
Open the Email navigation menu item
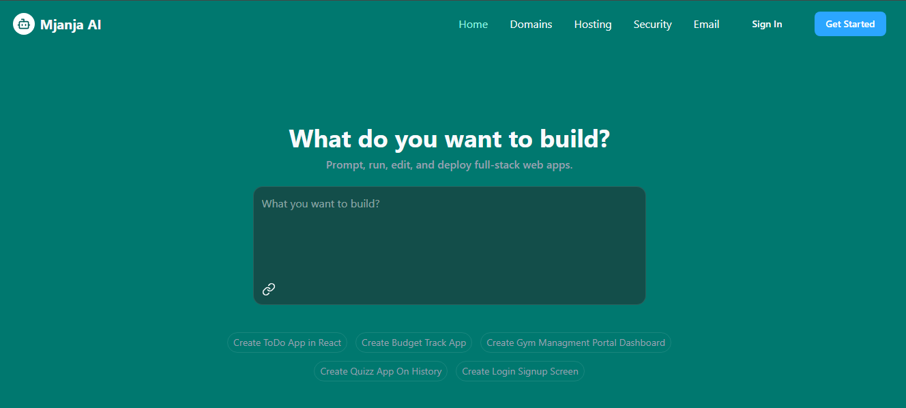point(706,24)
